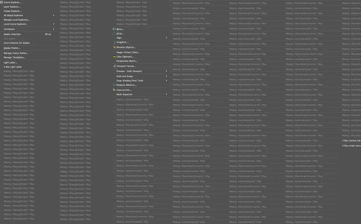Click the Snapshot tool icon
The width and height of the screenshot is (361, 224).
pos(114,42)
